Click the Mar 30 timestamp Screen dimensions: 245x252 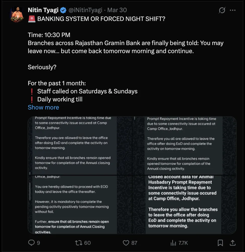pos(117,10)
